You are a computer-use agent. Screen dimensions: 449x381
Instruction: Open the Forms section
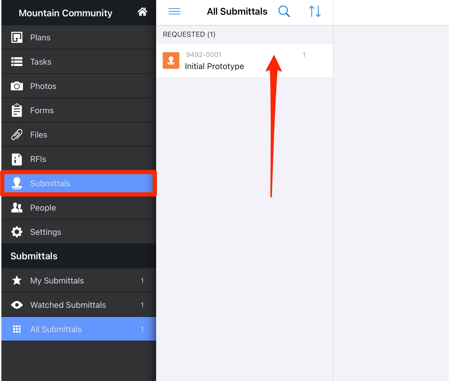click(x=79, y=110)
